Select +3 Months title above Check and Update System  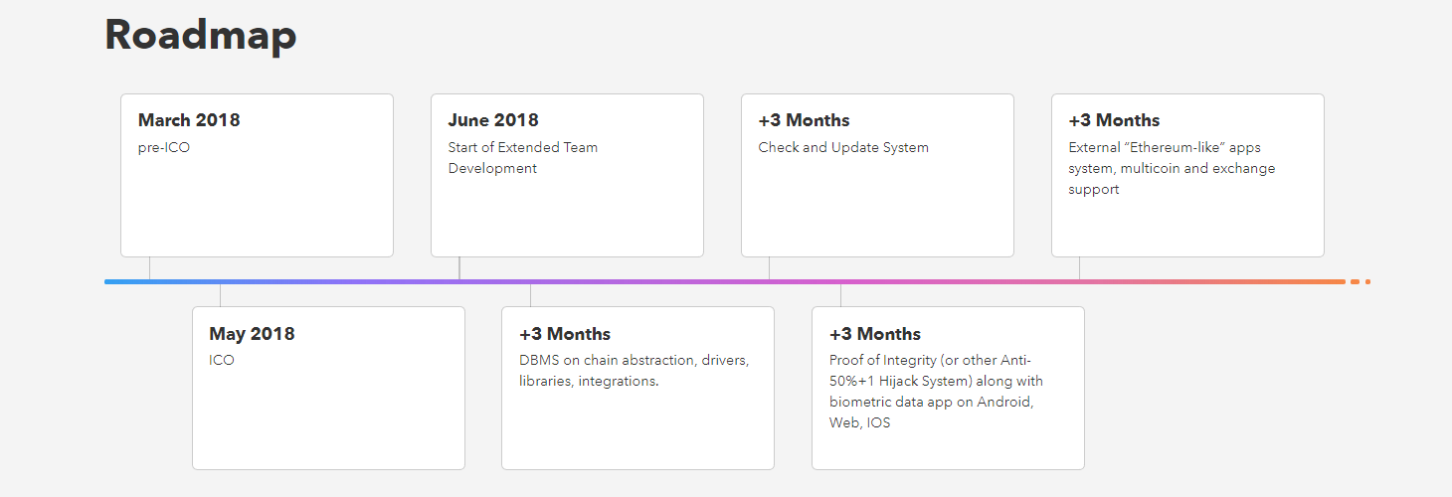tap(804, 120)
